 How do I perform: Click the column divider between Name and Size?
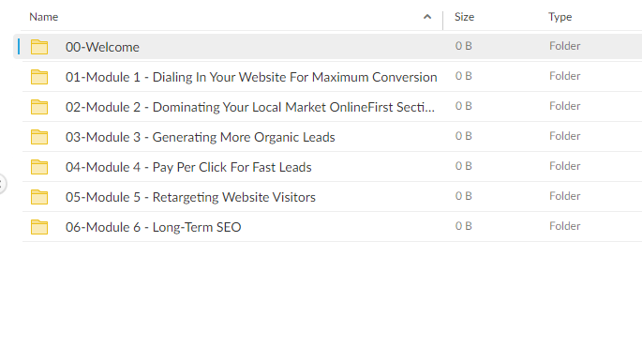point(442,20)
